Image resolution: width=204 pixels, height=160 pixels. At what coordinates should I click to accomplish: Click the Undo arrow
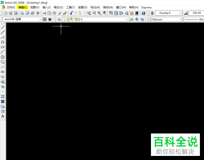[72, 13]
